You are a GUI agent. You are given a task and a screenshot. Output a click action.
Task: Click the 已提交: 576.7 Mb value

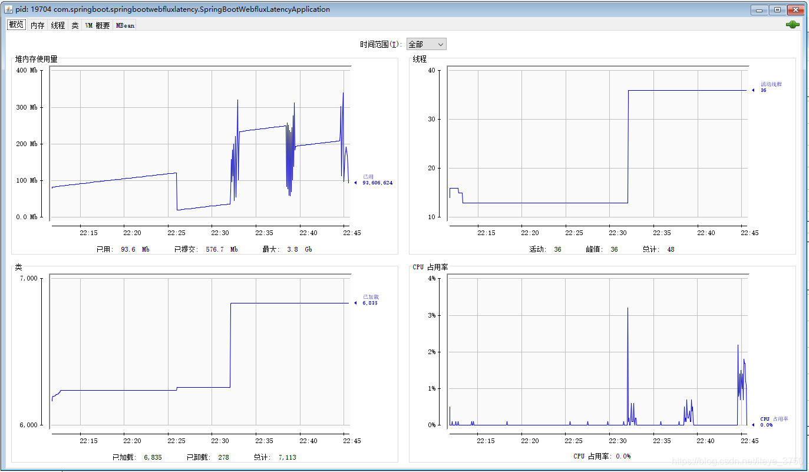click(206, 249)
